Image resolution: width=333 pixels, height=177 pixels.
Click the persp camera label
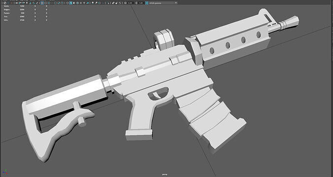[165, 174]
